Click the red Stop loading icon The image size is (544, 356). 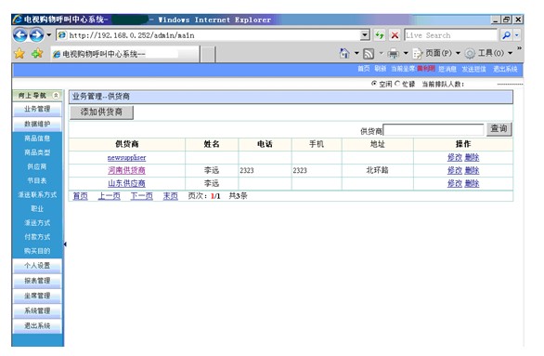[x=395, y=35]
